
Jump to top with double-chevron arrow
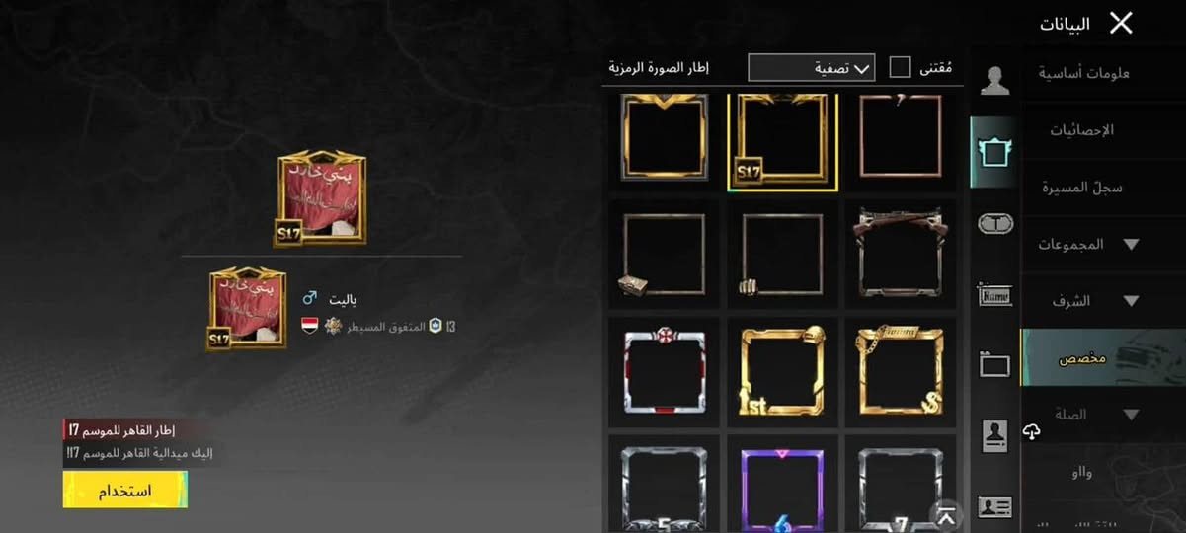[x=946, y=515]
